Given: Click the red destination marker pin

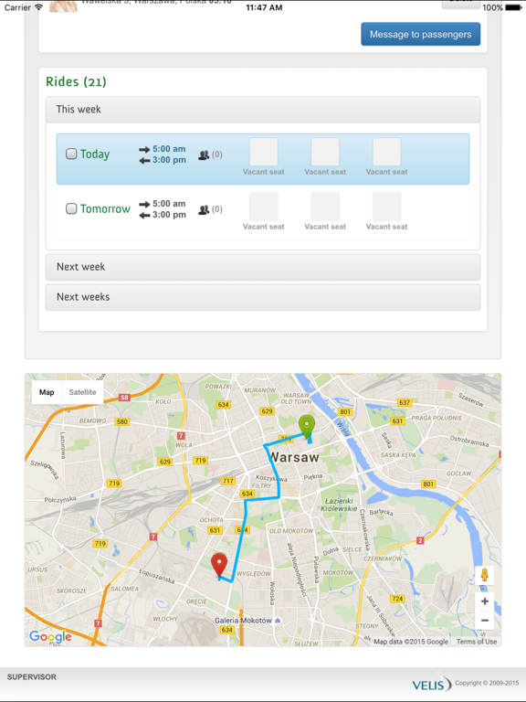Looking at the screenshot, I should click(219, 565).
